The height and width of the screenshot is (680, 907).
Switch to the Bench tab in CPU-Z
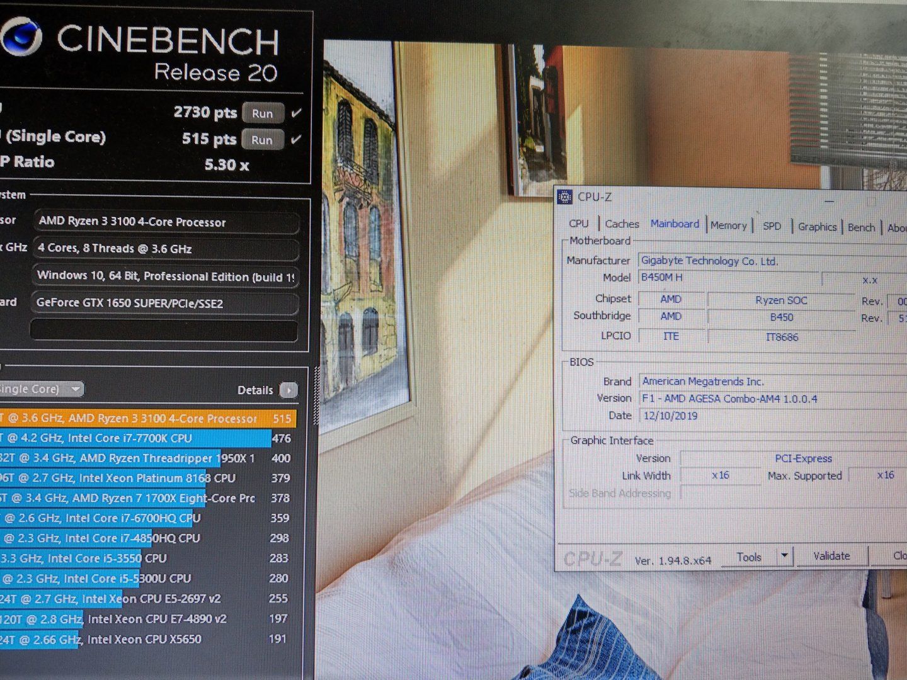coord(861,227)
